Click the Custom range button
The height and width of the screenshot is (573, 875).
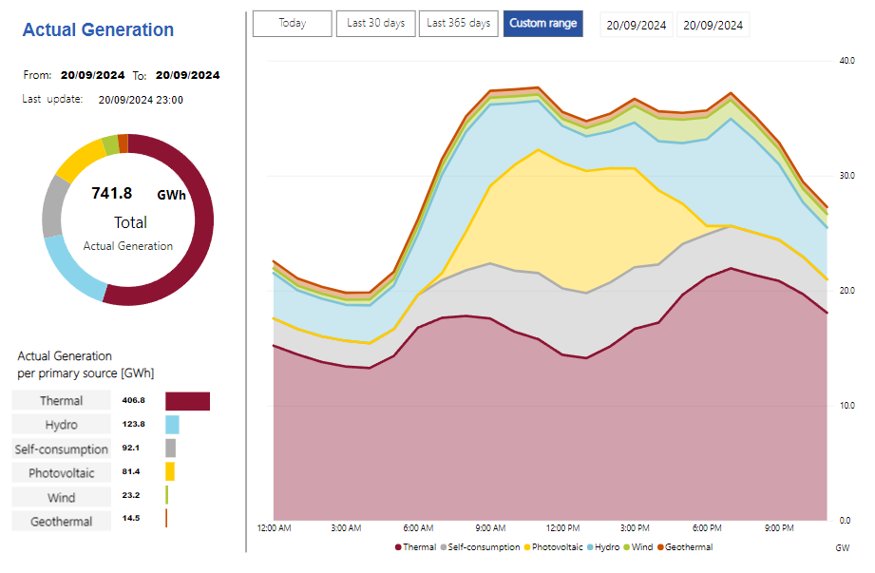[542, 24]
